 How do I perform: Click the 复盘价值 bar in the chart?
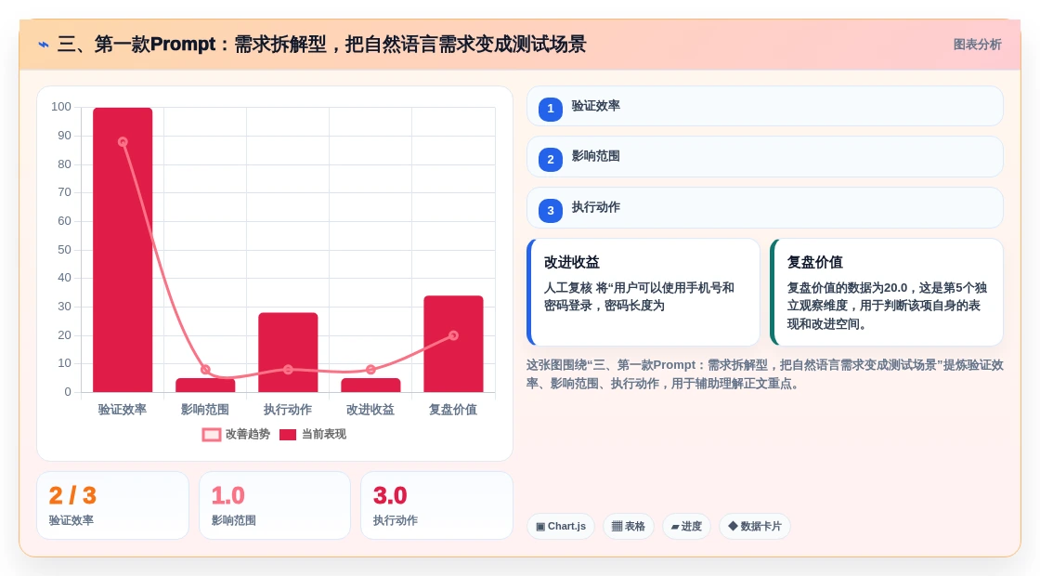tap(454, 344)
